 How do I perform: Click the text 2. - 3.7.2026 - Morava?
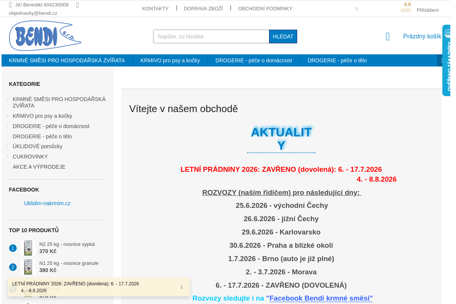[x=281, y=272]
